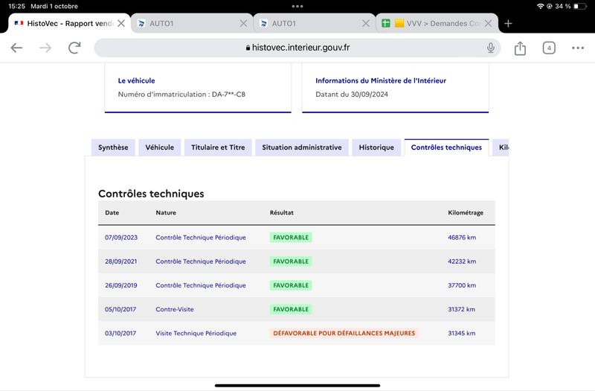Viewport: 595px width, 391px height.
Task: Reload the HistoVec page
Action: [x=74, y=48]
